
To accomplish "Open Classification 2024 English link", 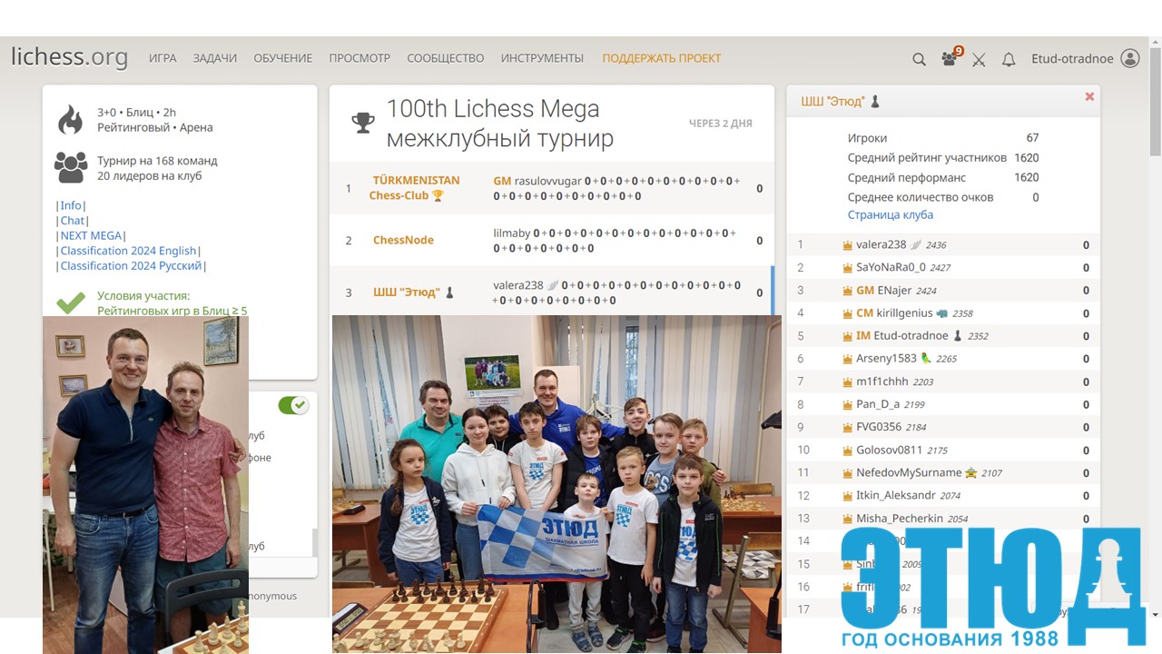I will pyautogui.click(x=128, y=251).
